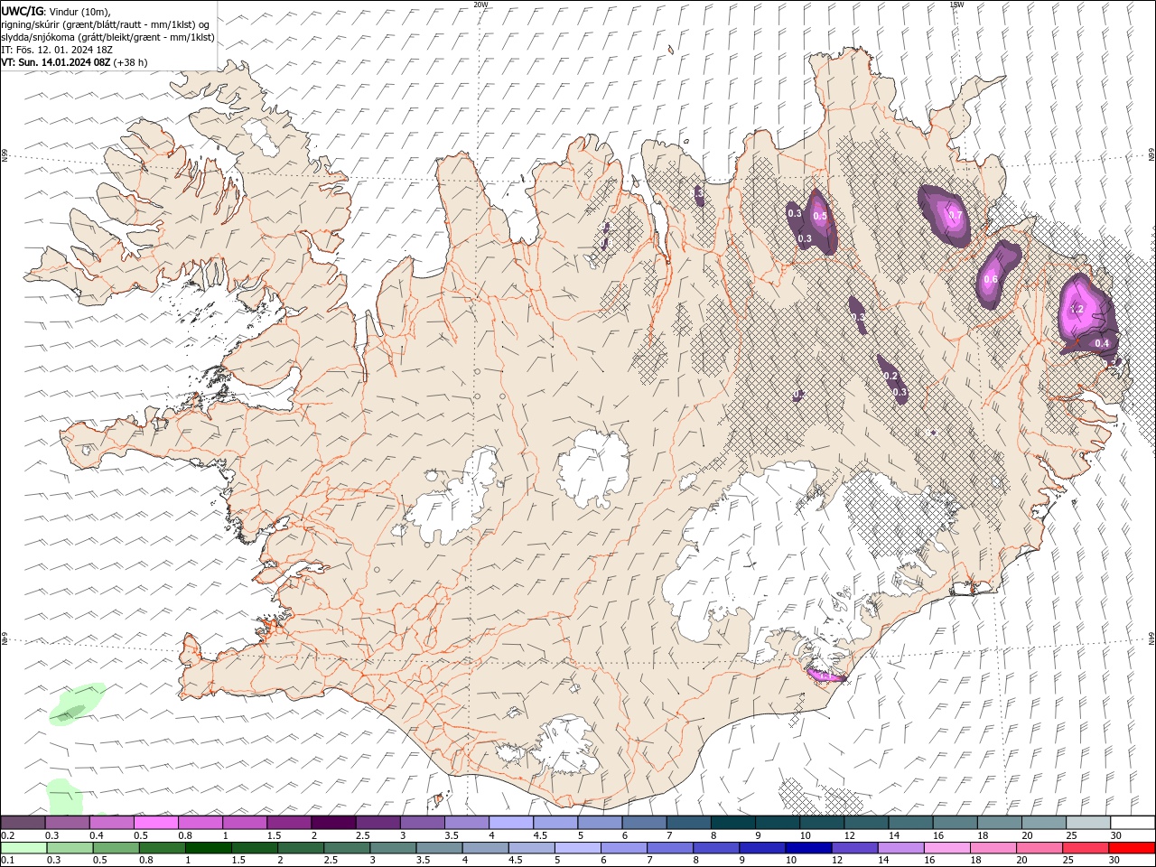
Task: Click the 20W longitude label
Action: pyautogui.click(x=480, y=5)
